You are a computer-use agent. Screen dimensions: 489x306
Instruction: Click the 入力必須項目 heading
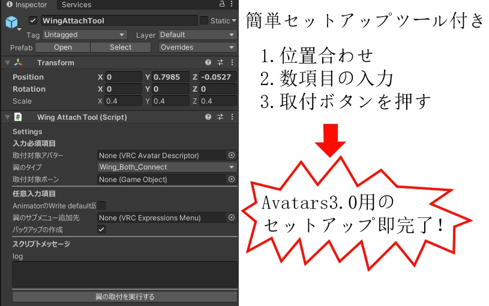pyautogui.click(x=34, y=143)
